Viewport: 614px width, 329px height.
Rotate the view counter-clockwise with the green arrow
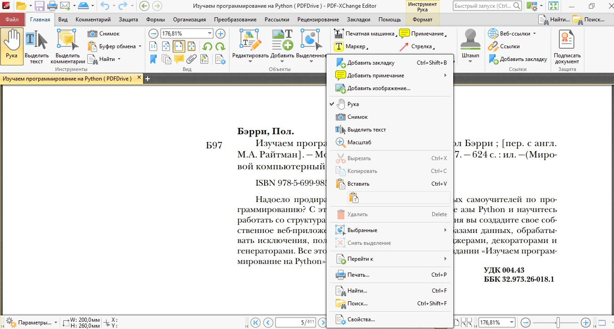[x=207, y=46]
